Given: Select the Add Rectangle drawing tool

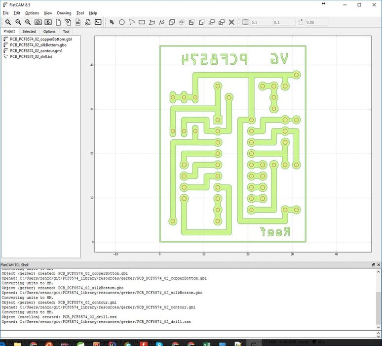Looking at the screenshot, I should [142, 22].
